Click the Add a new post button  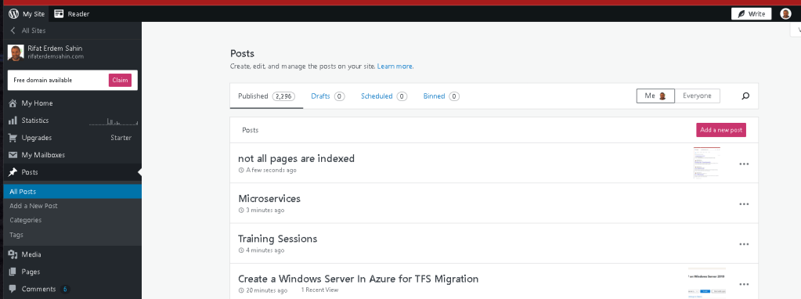coord(721,130)
